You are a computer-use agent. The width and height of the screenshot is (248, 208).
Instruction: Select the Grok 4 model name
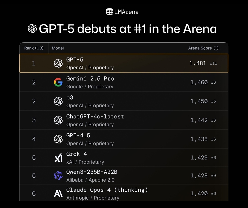[x=76, y=154]
